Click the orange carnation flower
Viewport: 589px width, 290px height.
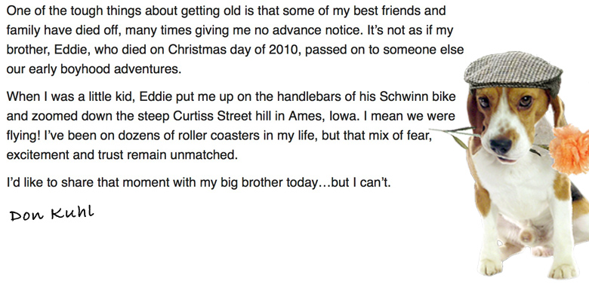pyautogui.click(x=569, y=149)
